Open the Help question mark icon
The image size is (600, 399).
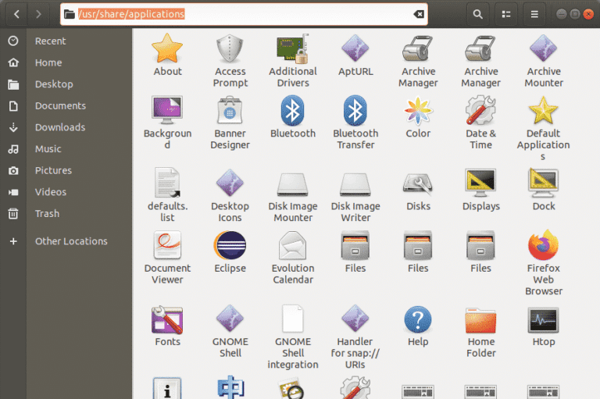(418, 319)
